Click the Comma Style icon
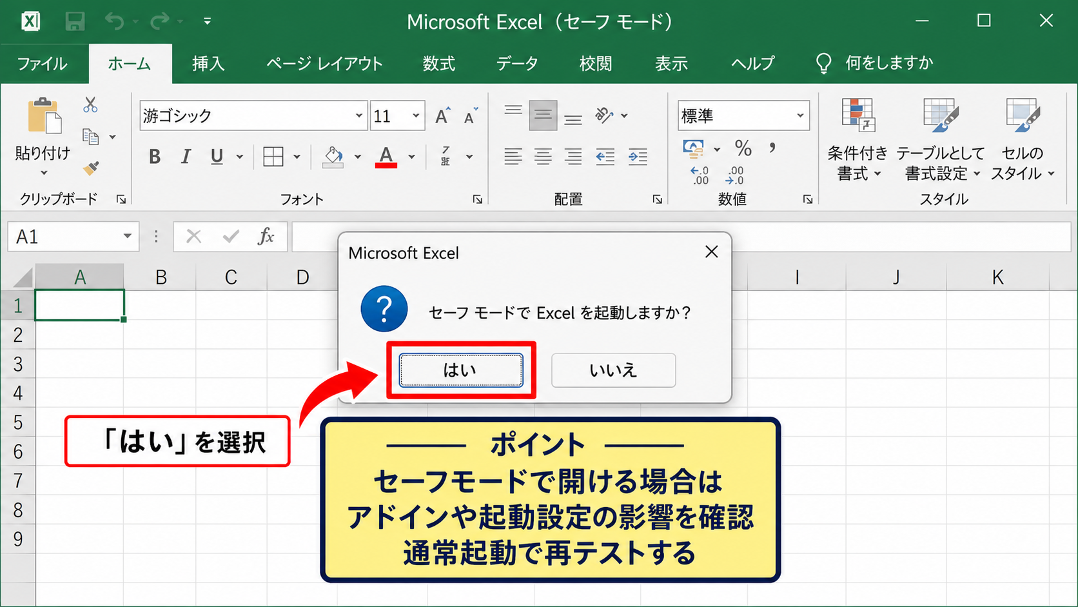 pos(772,148)
